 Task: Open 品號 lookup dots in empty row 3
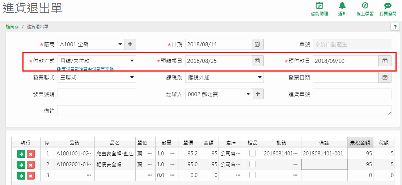pos(89,175)
